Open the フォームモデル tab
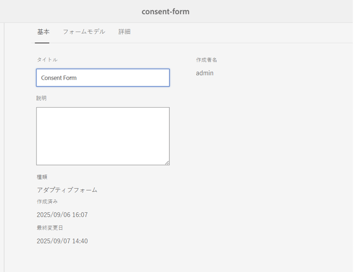 point(84,32)
